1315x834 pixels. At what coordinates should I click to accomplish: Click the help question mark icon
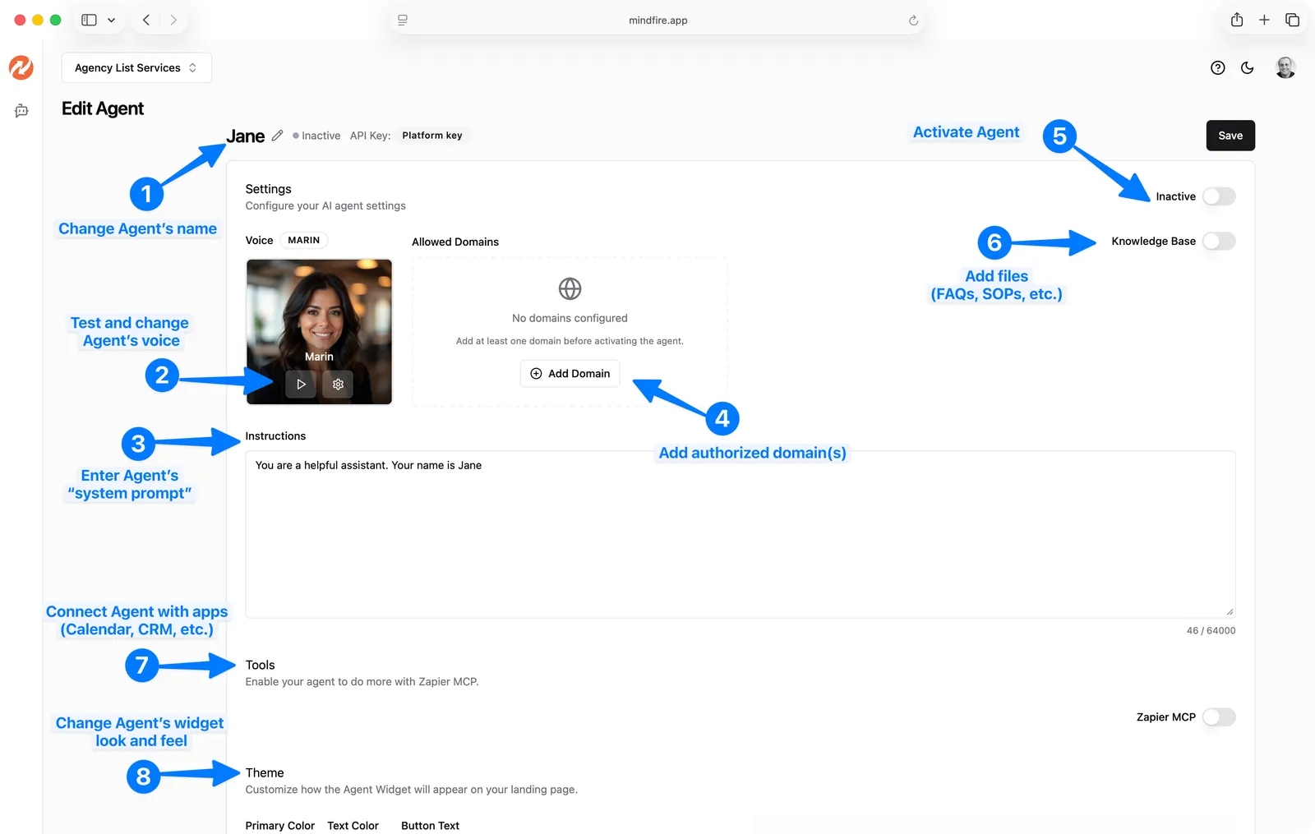click(x=1218, y=68)
